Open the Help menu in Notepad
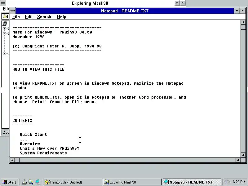The width and height of the screenshot is (248, 186). coord(61,17)
